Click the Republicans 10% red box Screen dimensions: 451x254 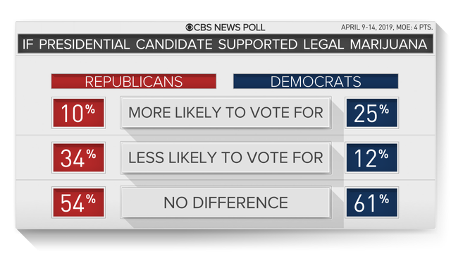pos(78,113)
